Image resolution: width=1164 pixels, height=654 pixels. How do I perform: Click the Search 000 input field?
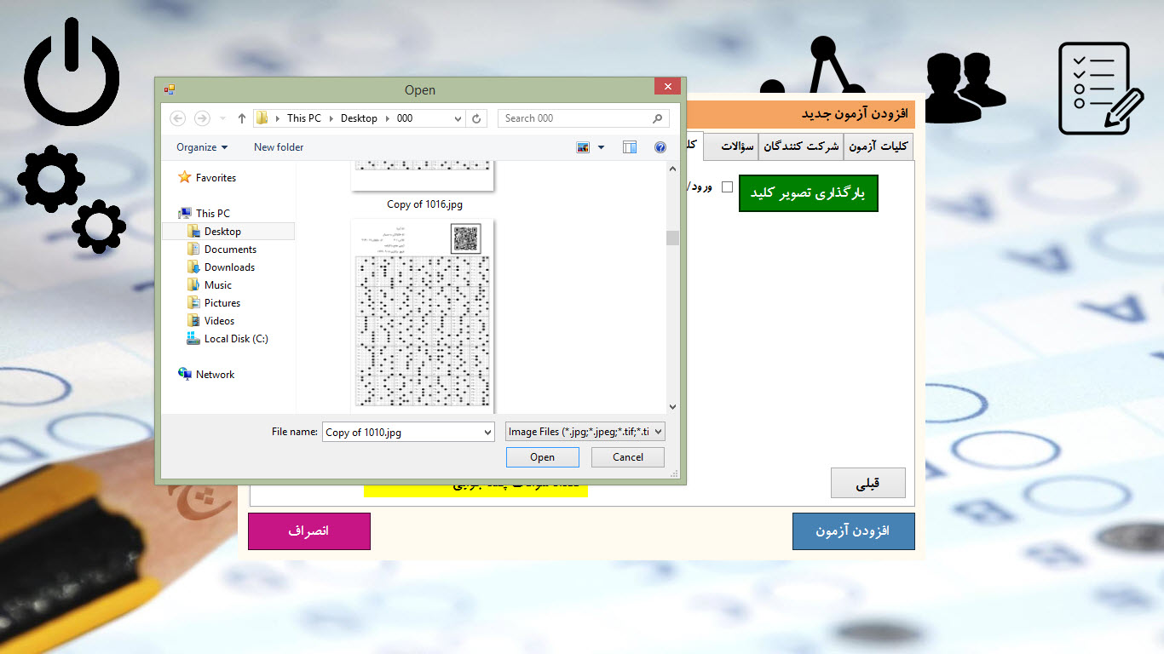[x=575, y=118]
